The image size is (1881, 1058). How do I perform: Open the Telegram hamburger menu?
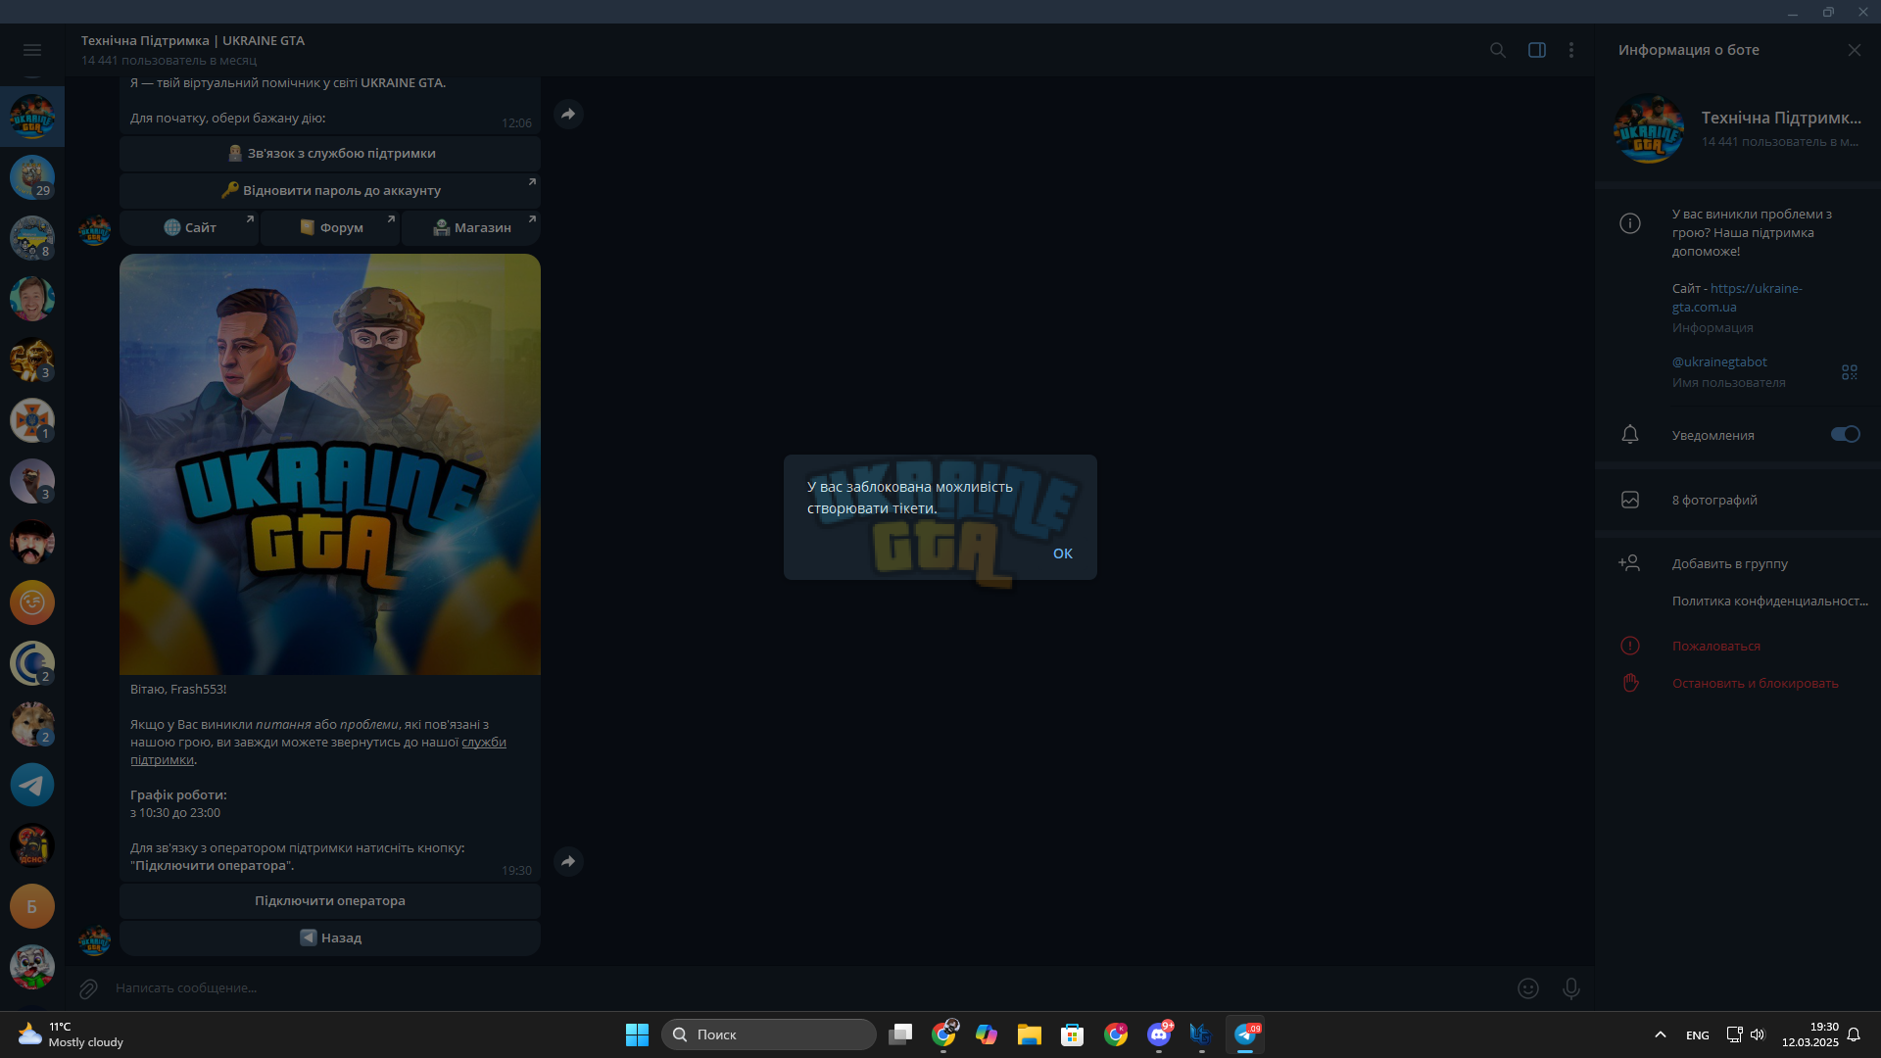[x=31, y=50]
